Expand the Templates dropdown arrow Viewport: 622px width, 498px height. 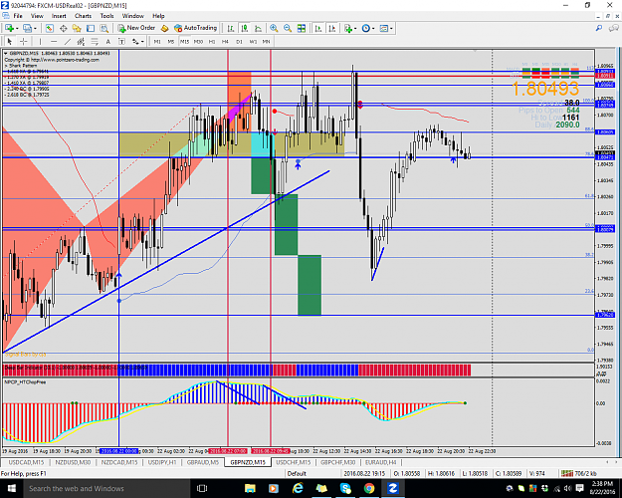[x=391, y=29]
